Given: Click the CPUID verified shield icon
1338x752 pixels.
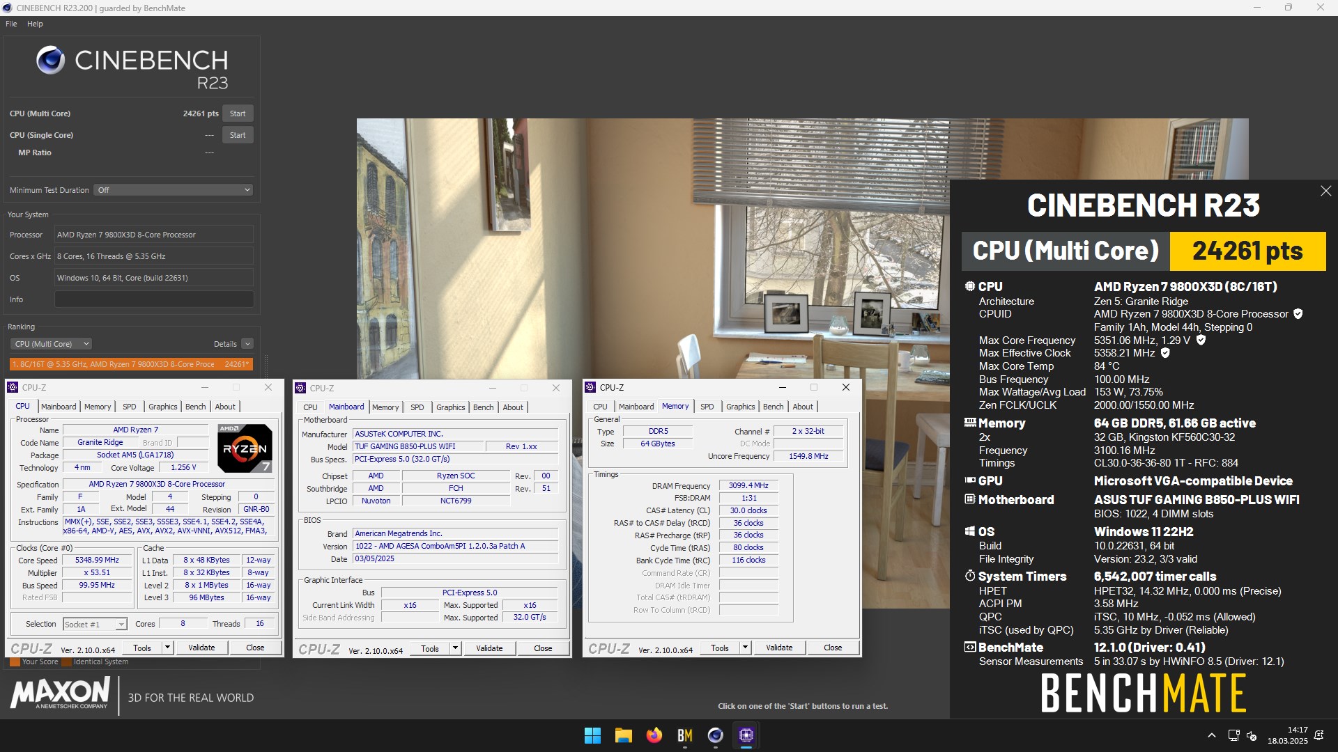Looking at the screenshot, I should pos(1298,314).
